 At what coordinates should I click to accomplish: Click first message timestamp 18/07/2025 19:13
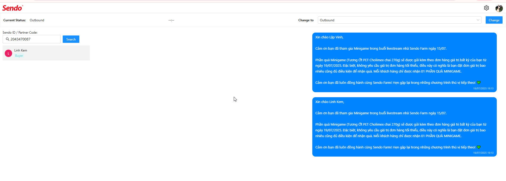tap(483, 89)
